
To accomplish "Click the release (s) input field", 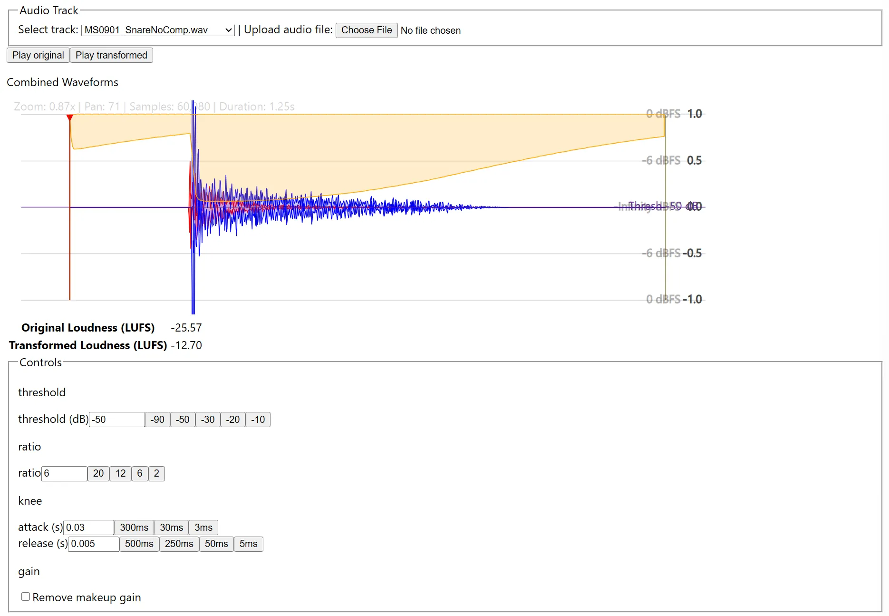I will [x=94, y=544].
